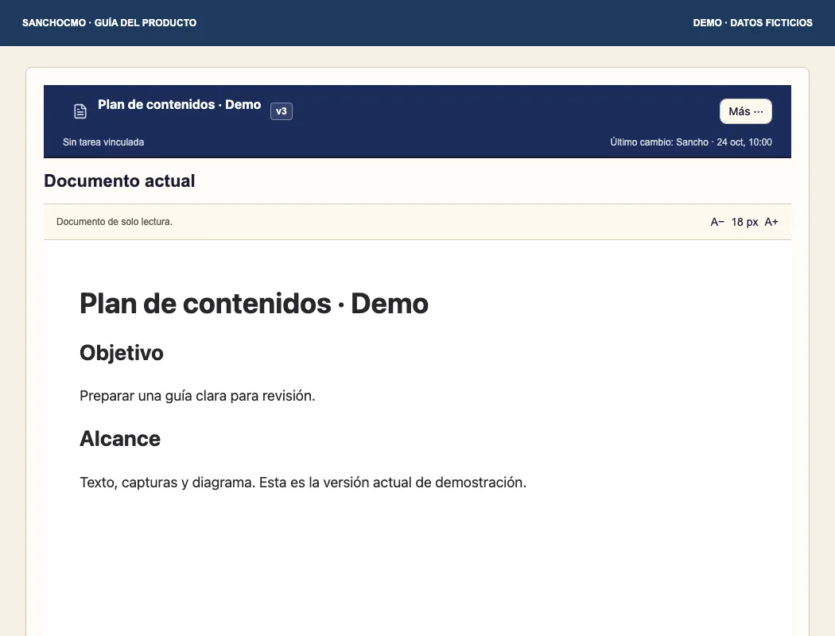This screenshot has height=636, width=835.
Task: Click the SANCHOCMO · GUÍA DEL PRODUCTO header
Action: (x=109, y=23)
